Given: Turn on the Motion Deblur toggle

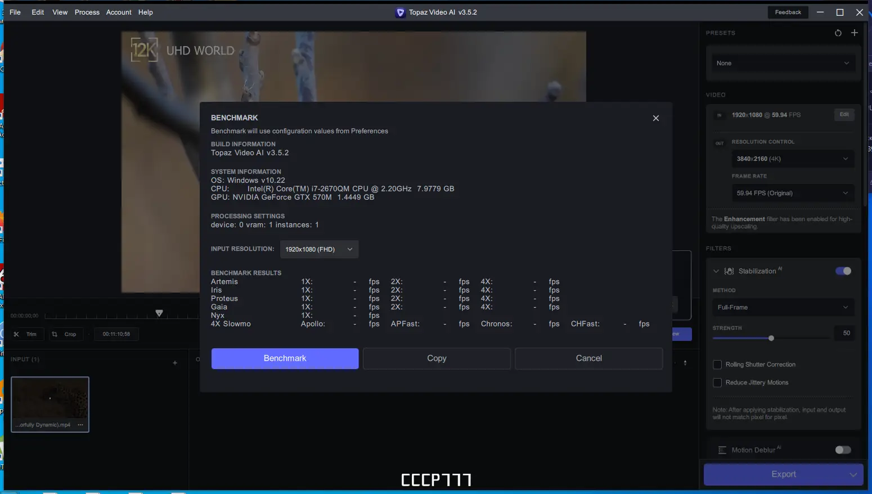Looking at the screenshot, I should 843,450.
